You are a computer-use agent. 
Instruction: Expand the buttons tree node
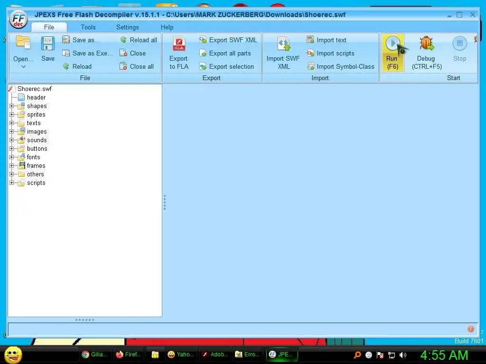pyautogui.click(x=11, y=148)
